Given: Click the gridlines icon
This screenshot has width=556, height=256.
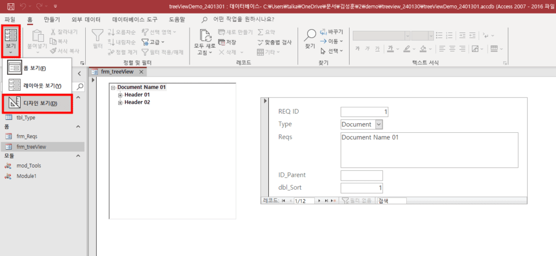Looking at the screenshot, I should pos(494,48).
